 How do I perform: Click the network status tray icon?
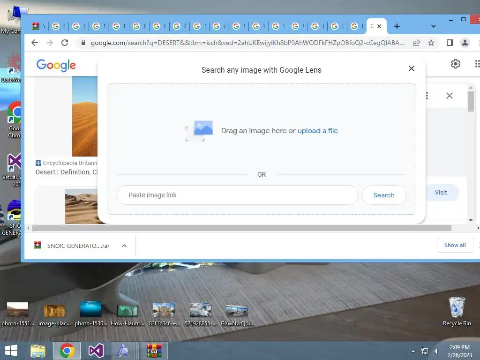click(425, 351)
